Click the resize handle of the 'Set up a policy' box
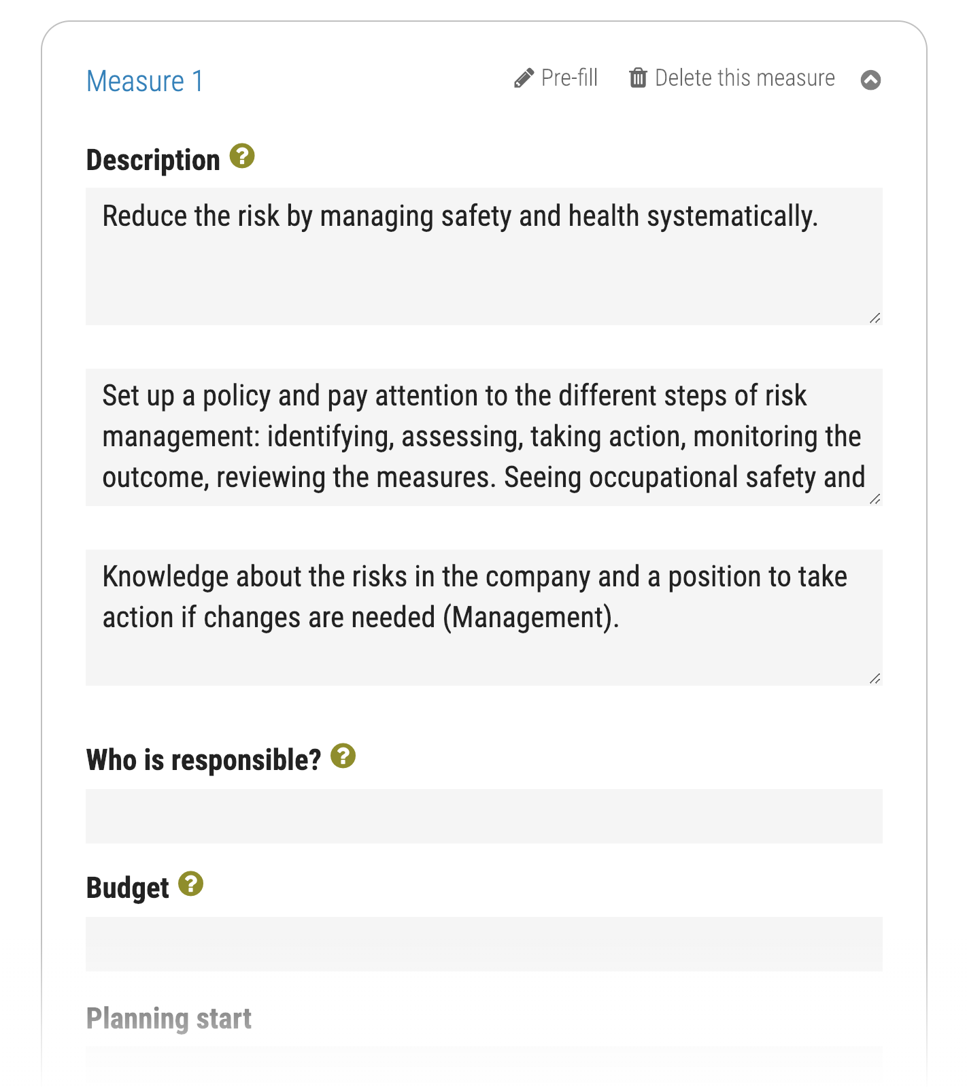Viewport: 967px width, 1087px height. [875, 499]
